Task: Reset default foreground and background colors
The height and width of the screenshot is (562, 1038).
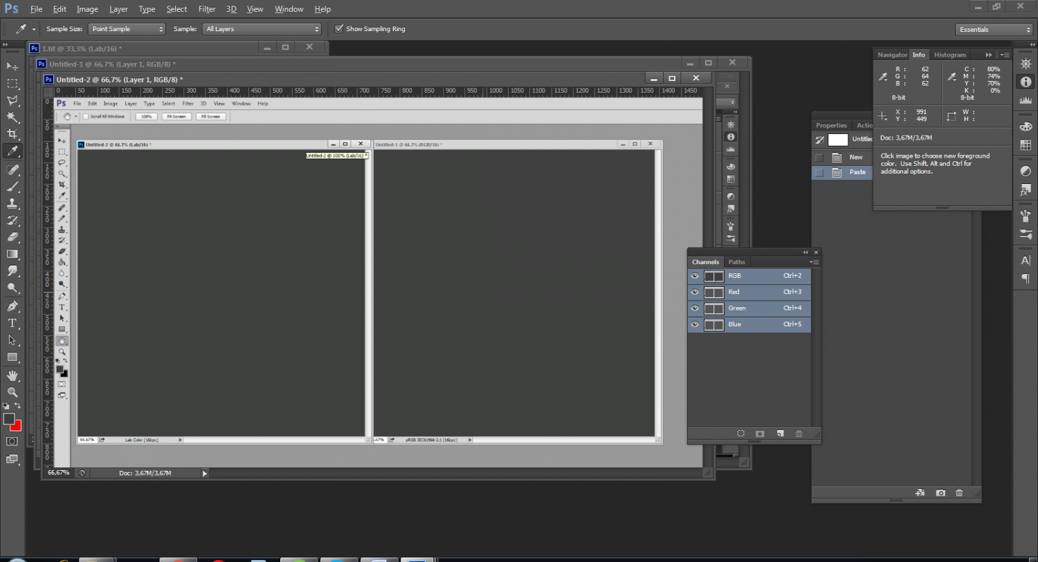Action: [6, 406]
